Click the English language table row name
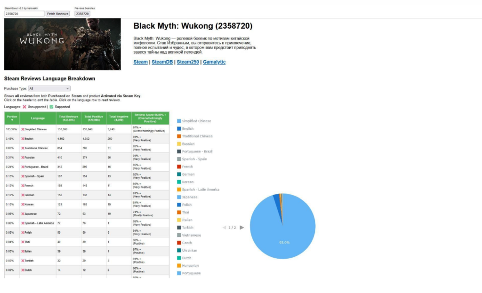The height and width of the screenshot is (293, 482). pyautogui.click(x=29, y=139)
